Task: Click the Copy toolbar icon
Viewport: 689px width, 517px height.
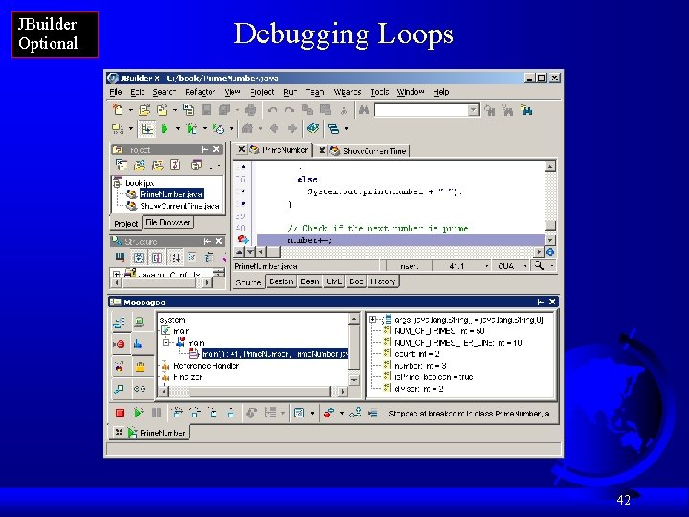Action: [307, 109]
